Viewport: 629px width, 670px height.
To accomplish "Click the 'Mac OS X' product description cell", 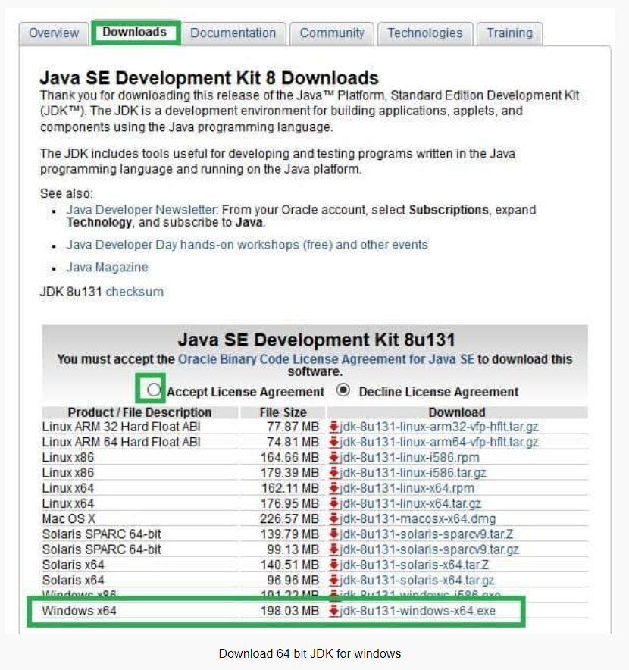I will click(68, 519).
